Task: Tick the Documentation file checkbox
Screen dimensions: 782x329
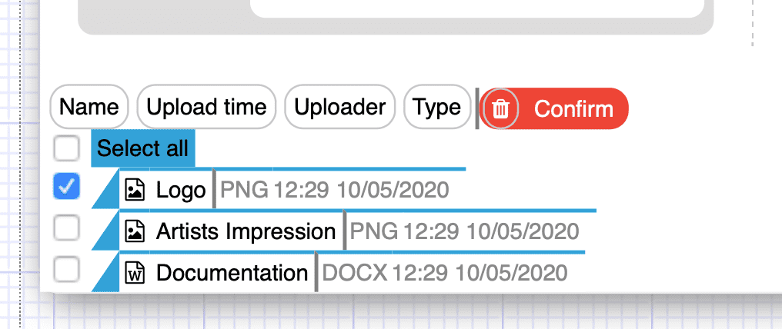Action: [66, 269]
